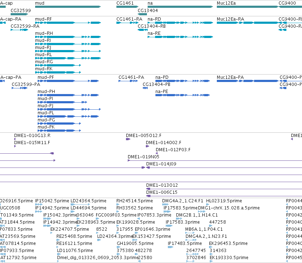Click the HL02319.5prime EST label
Screen dimensions: 302x263
pos(224,201)
